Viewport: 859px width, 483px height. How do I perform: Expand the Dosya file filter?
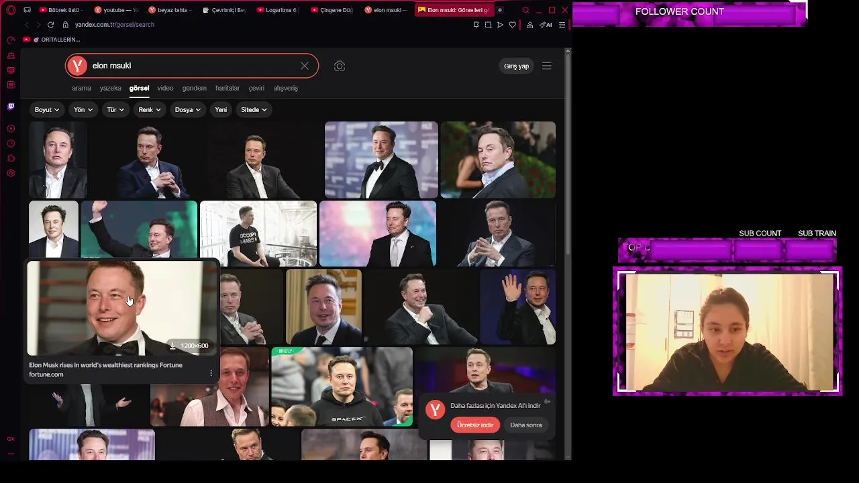[188, 109]
